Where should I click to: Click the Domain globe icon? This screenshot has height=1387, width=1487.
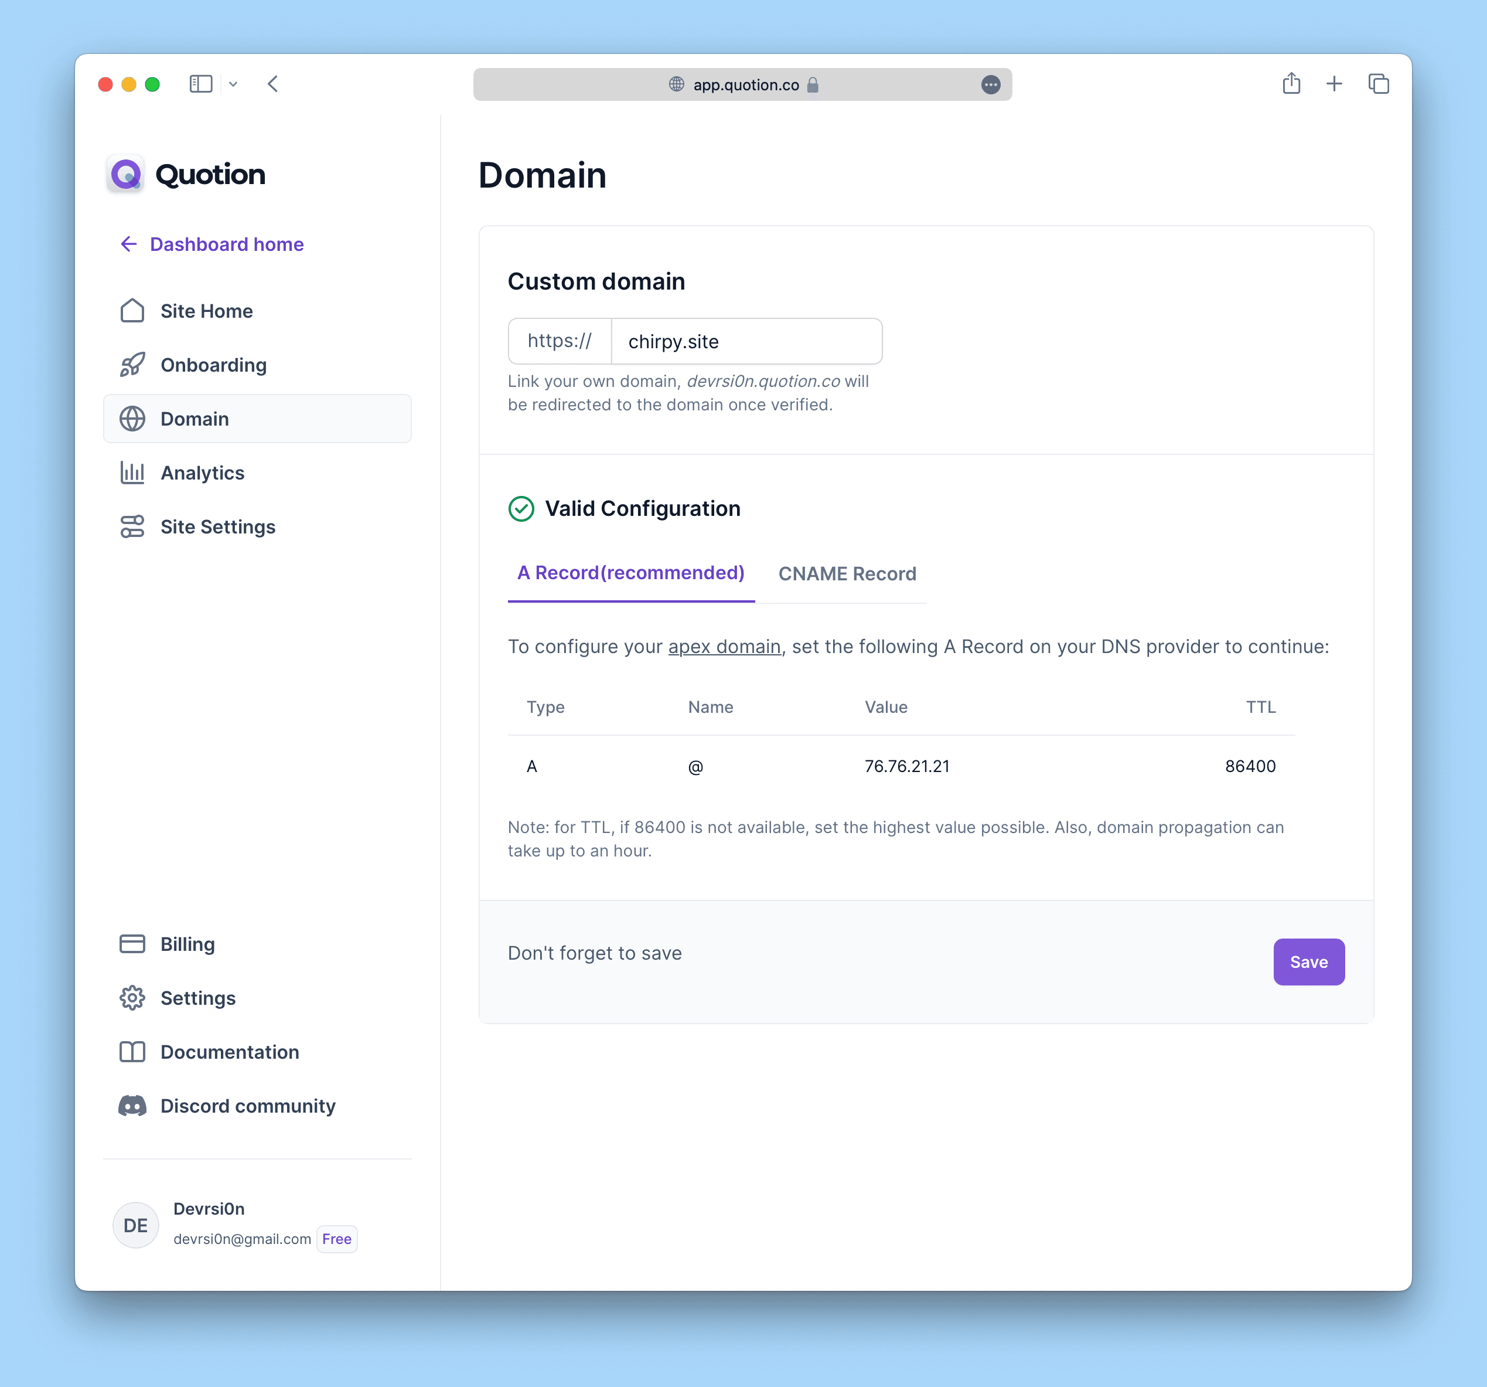(133, 419)
